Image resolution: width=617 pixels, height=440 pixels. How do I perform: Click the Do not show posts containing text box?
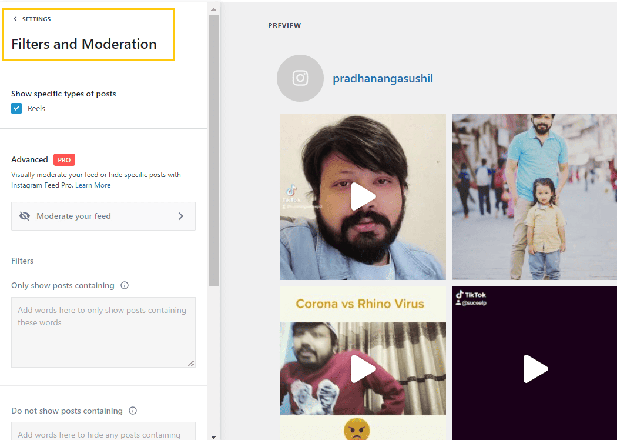[x=103, y=431]
